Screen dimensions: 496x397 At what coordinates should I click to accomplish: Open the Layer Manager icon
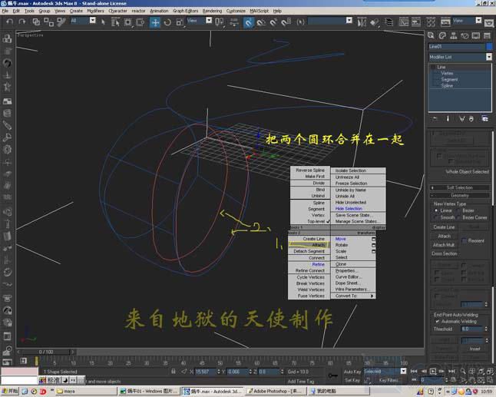(389, 22)
